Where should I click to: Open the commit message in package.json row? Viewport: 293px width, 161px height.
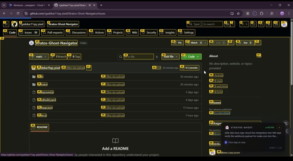point(113,108)
